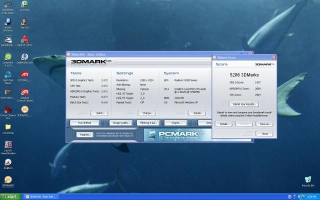Viewport: 320px width, 200px height.
Task: Click Save as... in the Score window
Action: pyautogui.click(x=264, y=124)
